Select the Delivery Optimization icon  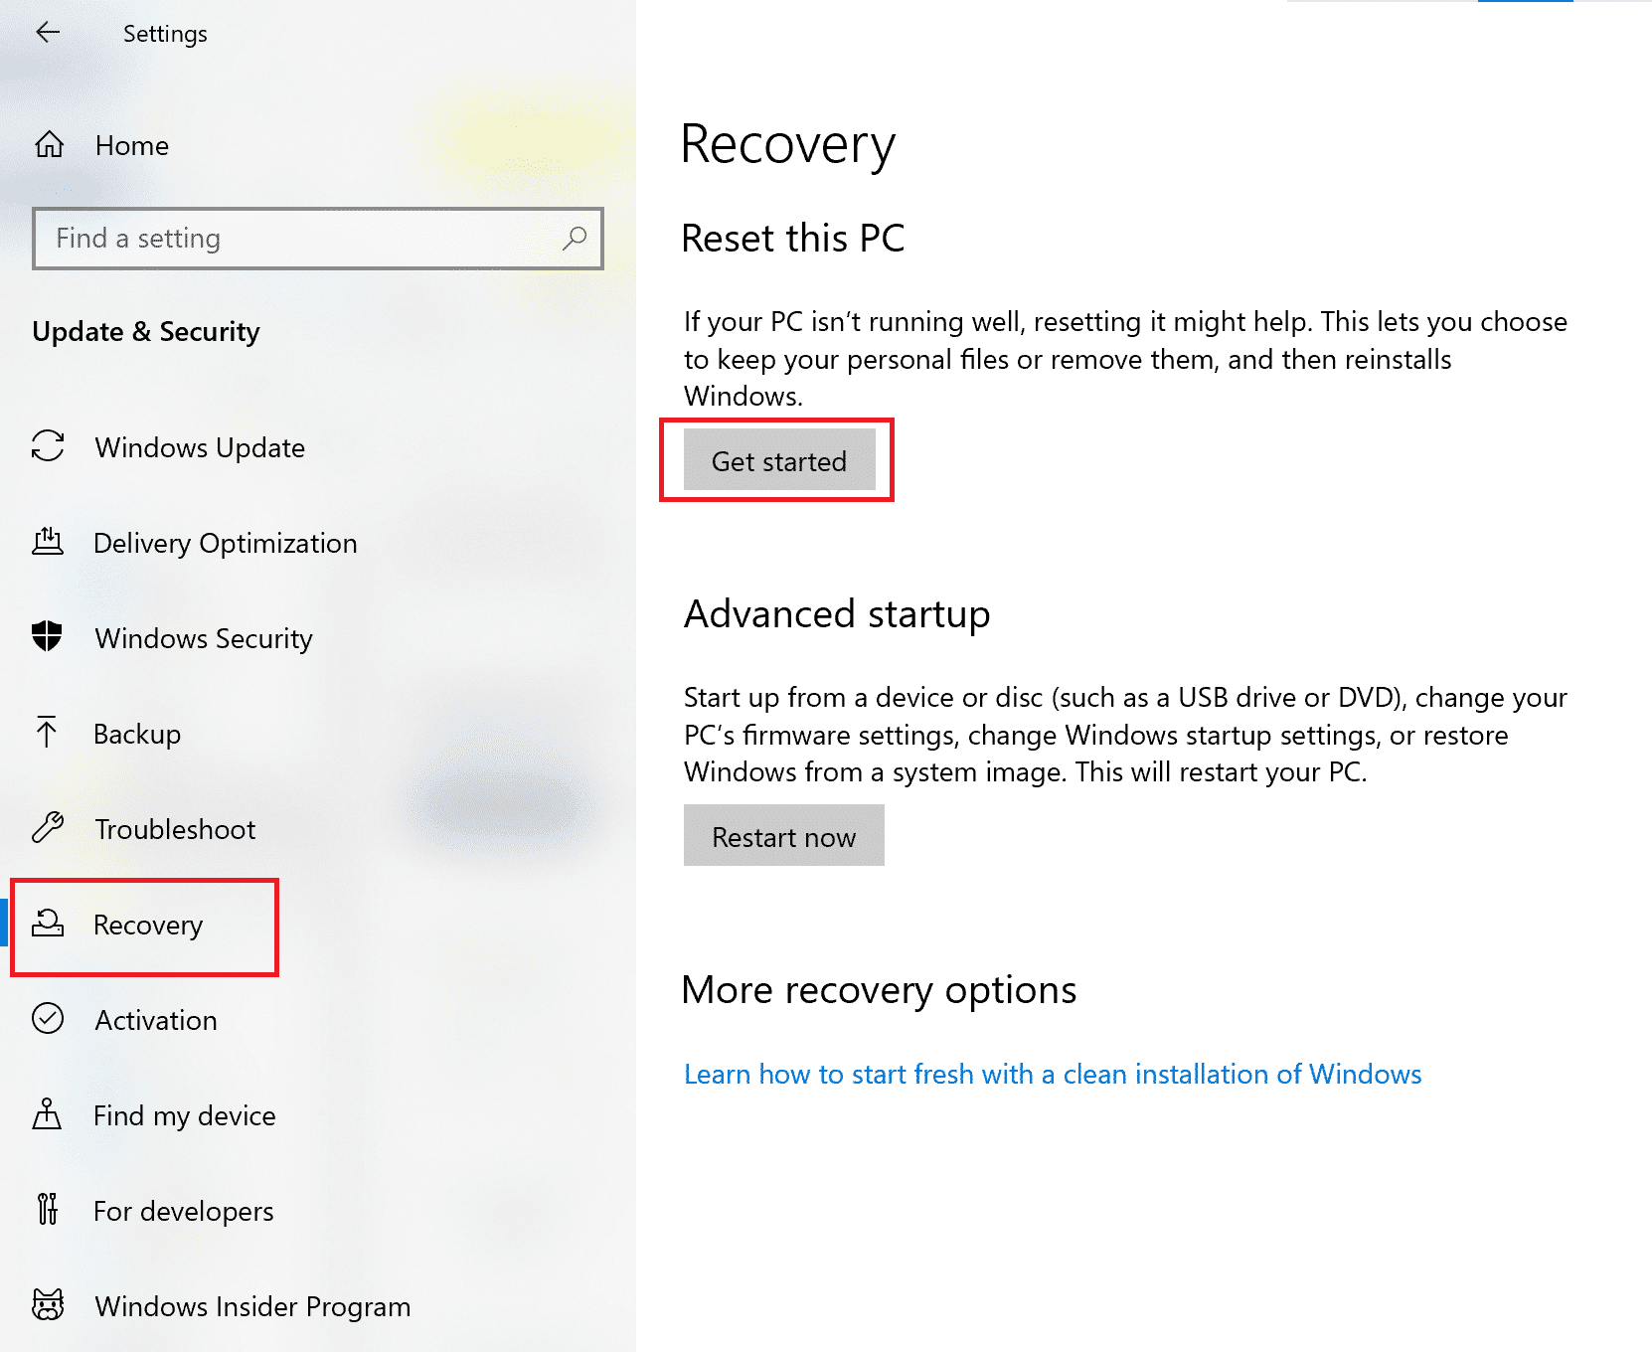[x=47, y=543]
